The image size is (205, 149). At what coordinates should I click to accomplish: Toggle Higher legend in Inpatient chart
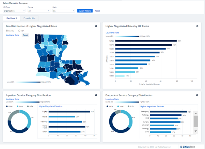[10, 106]
